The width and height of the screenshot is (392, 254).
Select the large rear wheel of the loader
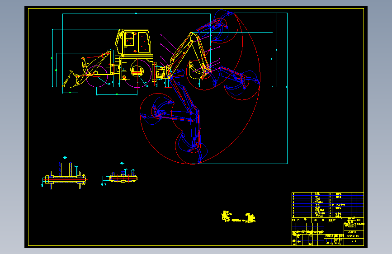pos(137,73)
